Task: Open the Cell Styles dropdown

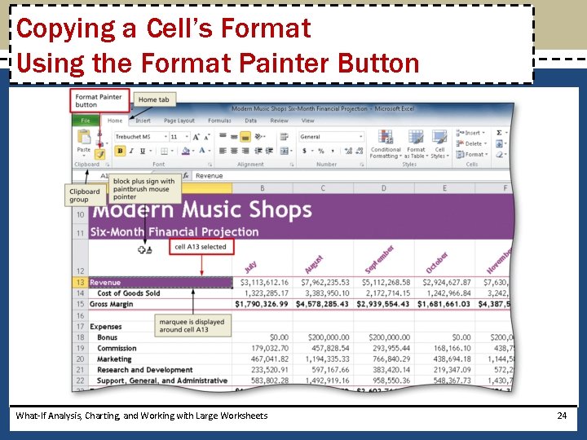Action: (439, 144)
